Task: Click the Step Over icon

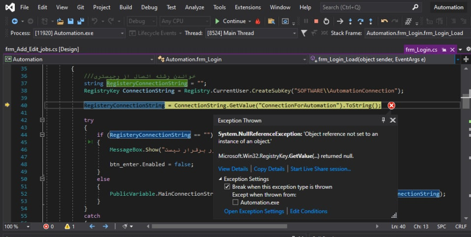Action: click(x=361, y=21)
